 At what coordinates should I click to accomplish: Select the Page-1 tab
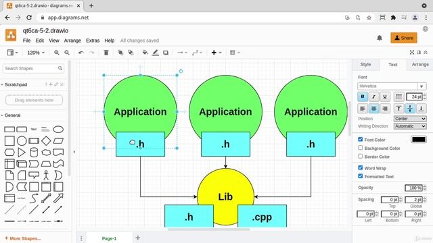[x=109, y=238]
